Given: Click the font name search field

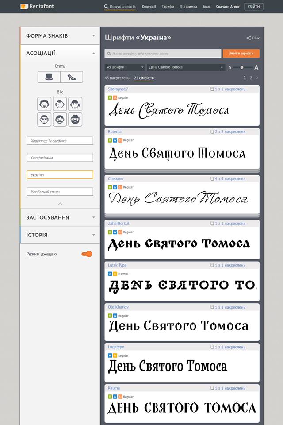Looking at the screenshot, I should [x=163, y=54].
